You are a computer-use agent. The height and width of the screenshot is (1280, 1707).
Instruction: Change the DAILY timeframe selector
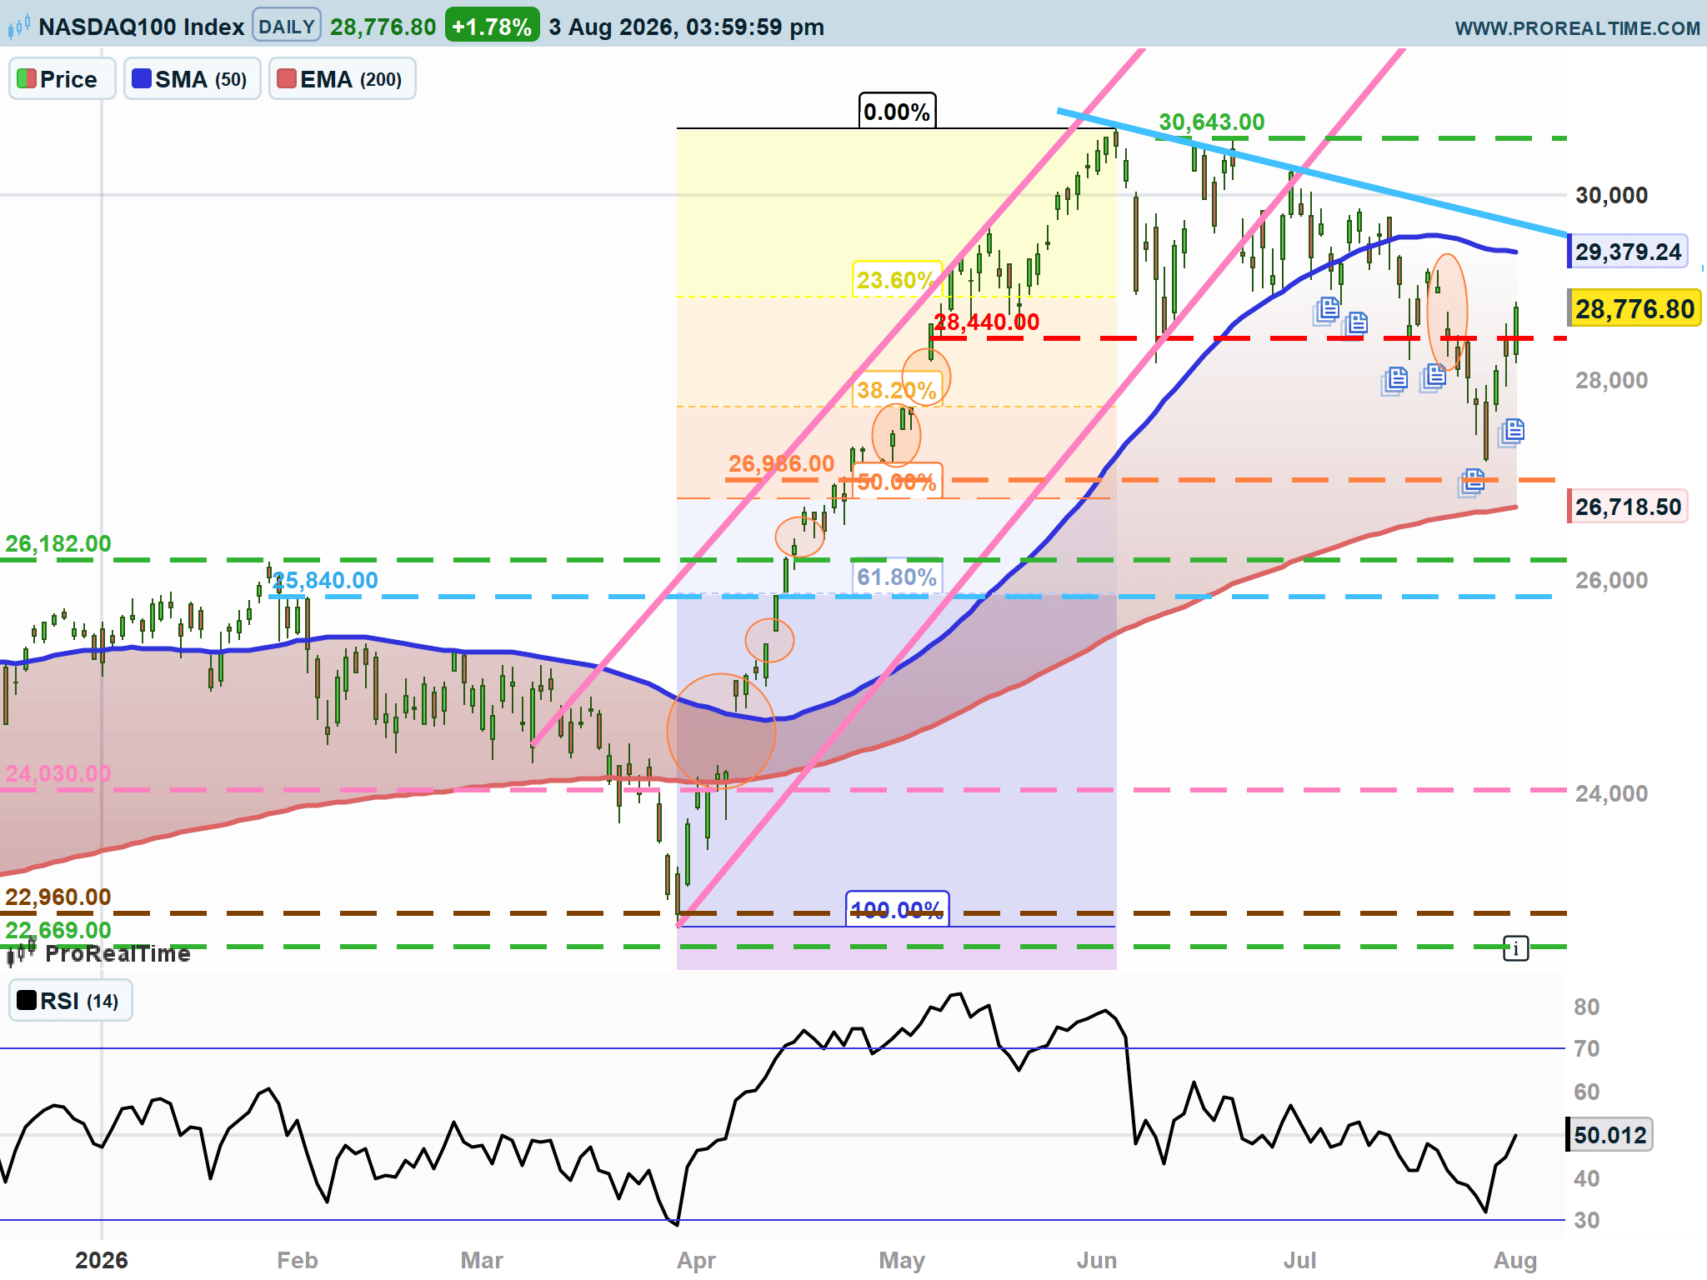tap(287, 27)
